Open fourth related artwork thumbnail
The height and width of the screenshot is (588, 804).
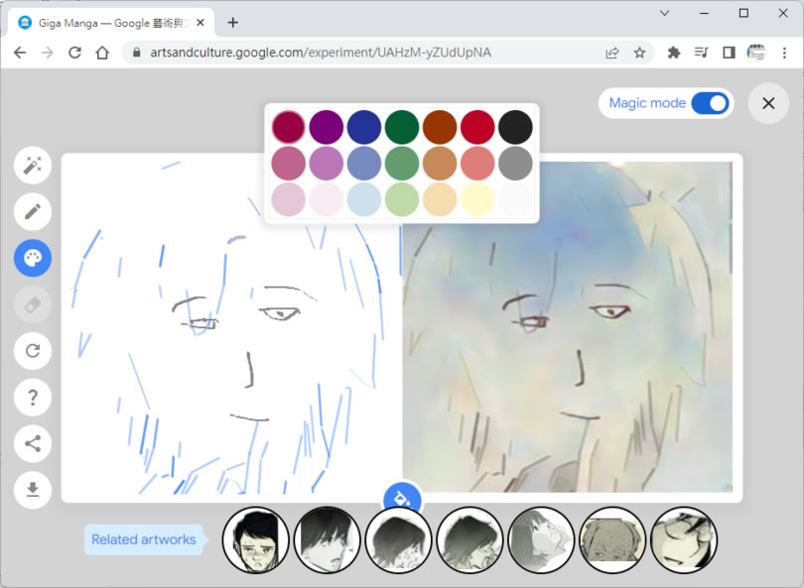coord(469,539)
